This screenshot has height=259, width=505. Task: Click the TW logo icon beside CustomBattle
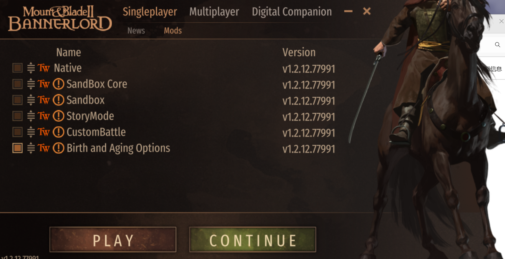click(44, 132)
